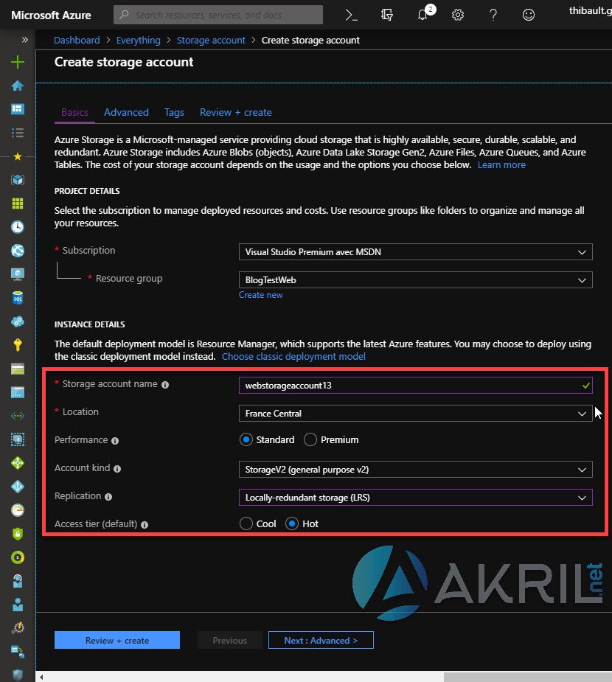Click the Previous button
This screenshot has width=612, height=682.
[x=229, y=640]
